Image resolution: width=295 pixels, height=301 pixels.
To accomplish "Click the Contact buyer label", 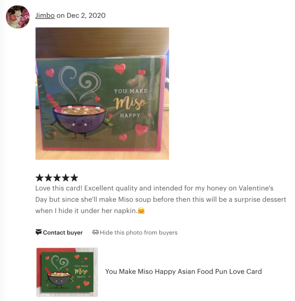I will point(63,233).
